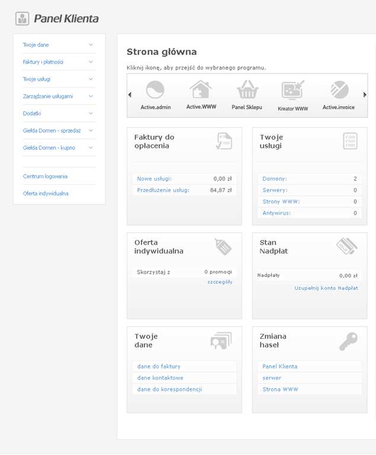This screenshot has width=376, height=455.
Task: Open the Panel Sklepu basket icon
Action: tap(247, 91)
